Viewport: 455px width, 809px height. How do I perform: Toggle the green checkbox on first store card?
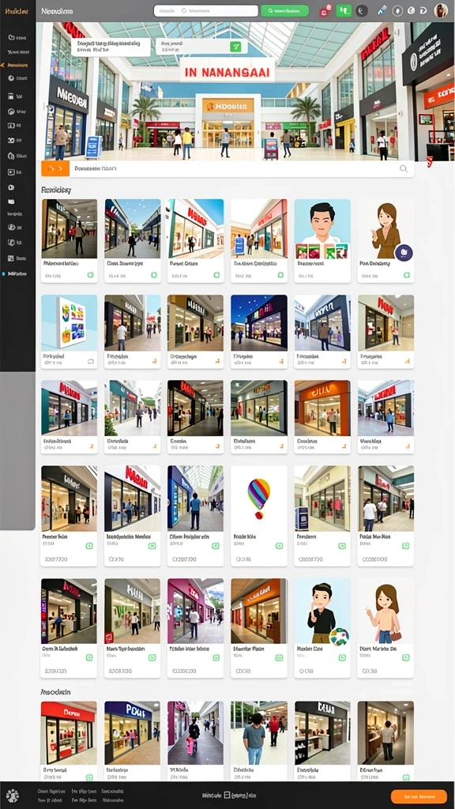click(x=90, y=276)
